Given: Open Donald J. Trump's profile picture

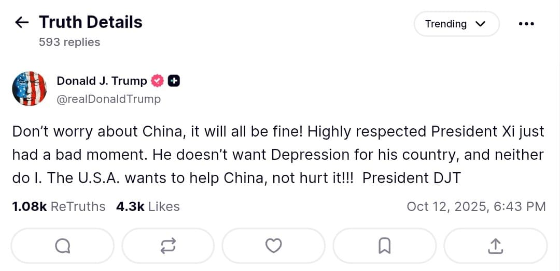Looking at the screenshot, I should click(x=30, y=88).
